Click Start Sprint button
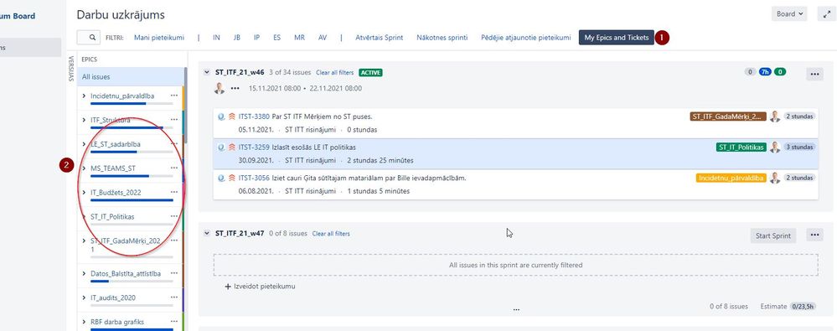 (773, 235)
